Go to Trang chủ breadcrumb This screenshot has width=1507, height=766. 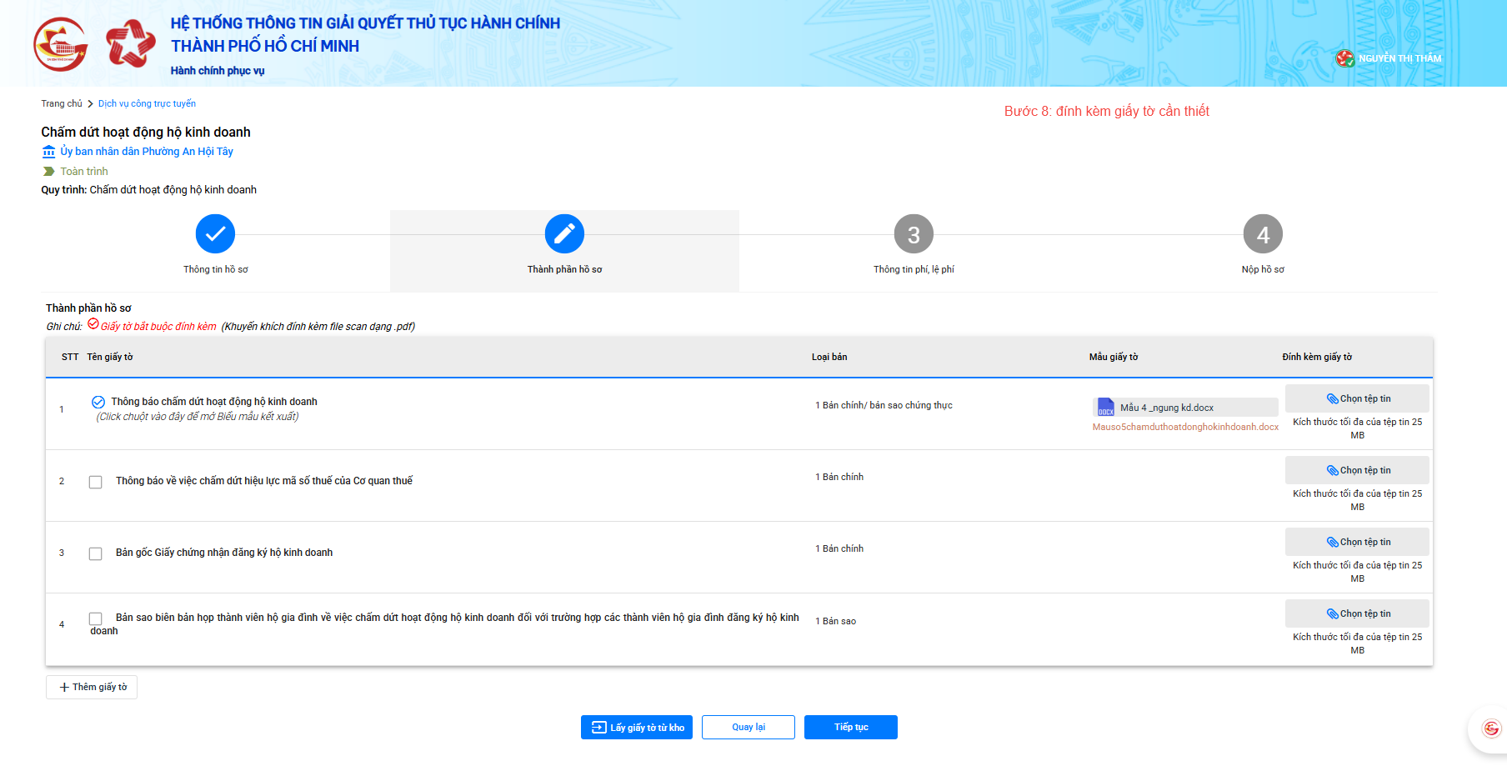(x=62, y=103)
